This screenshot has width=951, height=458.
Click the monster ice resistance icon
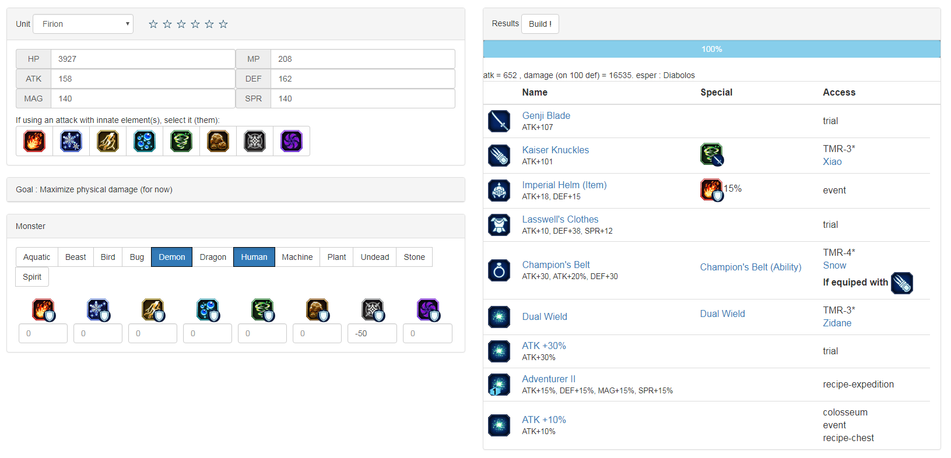pyautogui.click(x=98, y=310)
